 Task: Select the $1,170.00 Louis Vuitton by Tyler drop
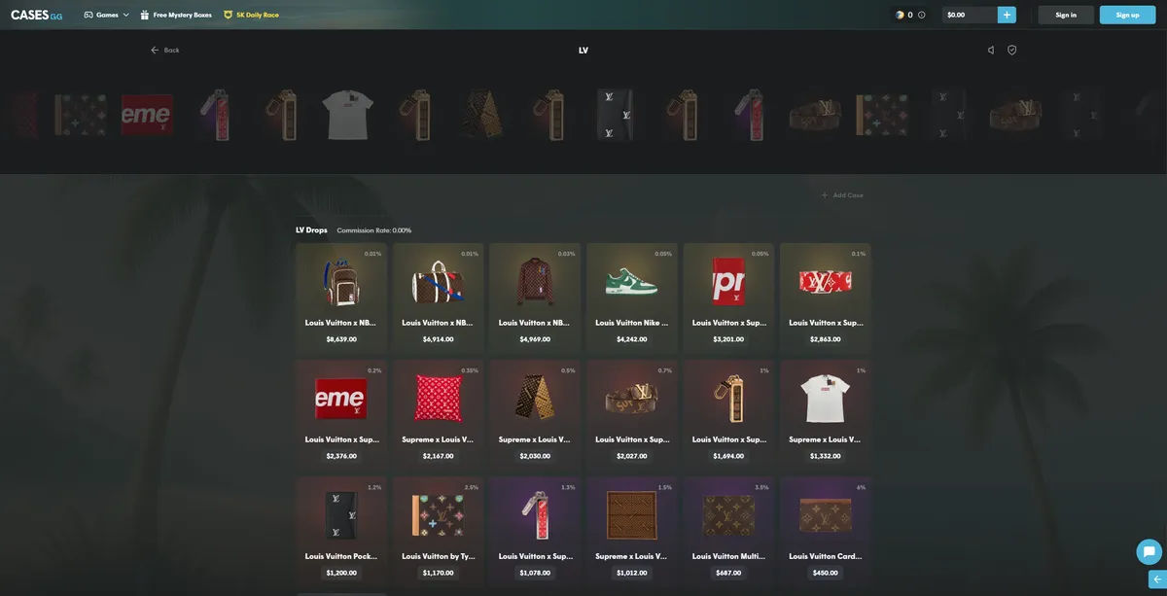tap(438, 531)
